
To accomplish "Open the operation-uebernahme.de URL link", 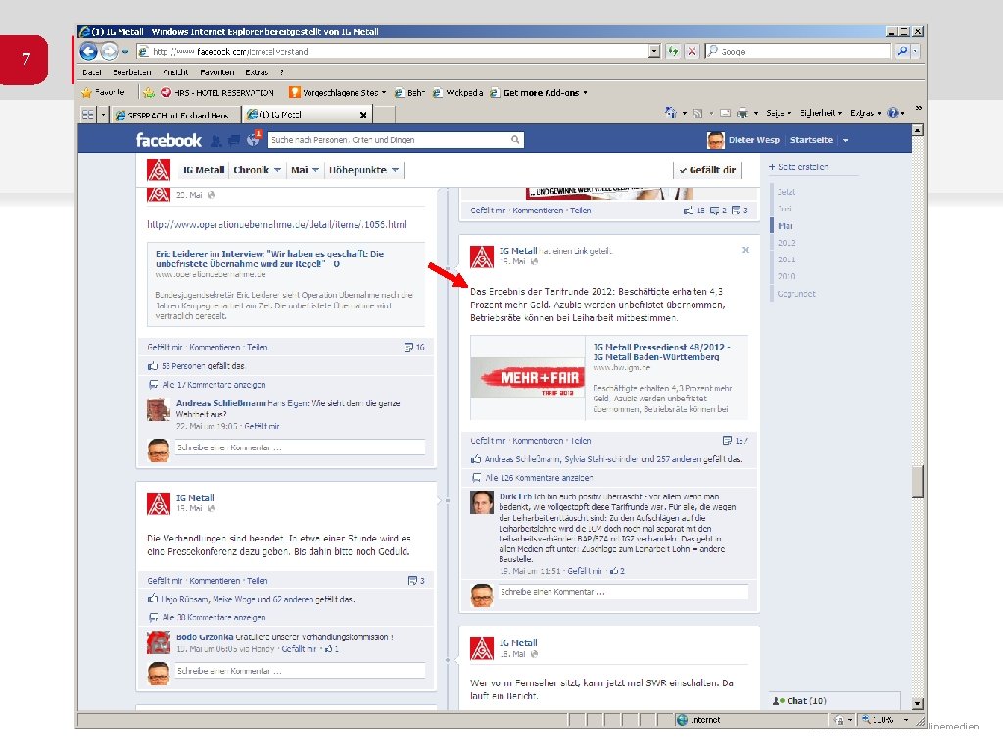I will point(276,224).
